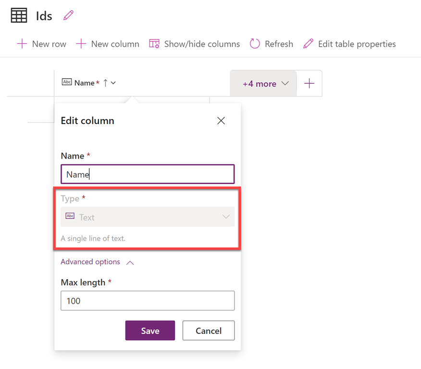This screenshot has width=421, height=369.
Task: Click the Name text input field
Action: [148, 174]
